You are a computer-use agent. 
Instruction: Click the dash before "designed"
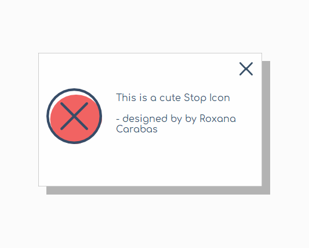tap(118, 120)
